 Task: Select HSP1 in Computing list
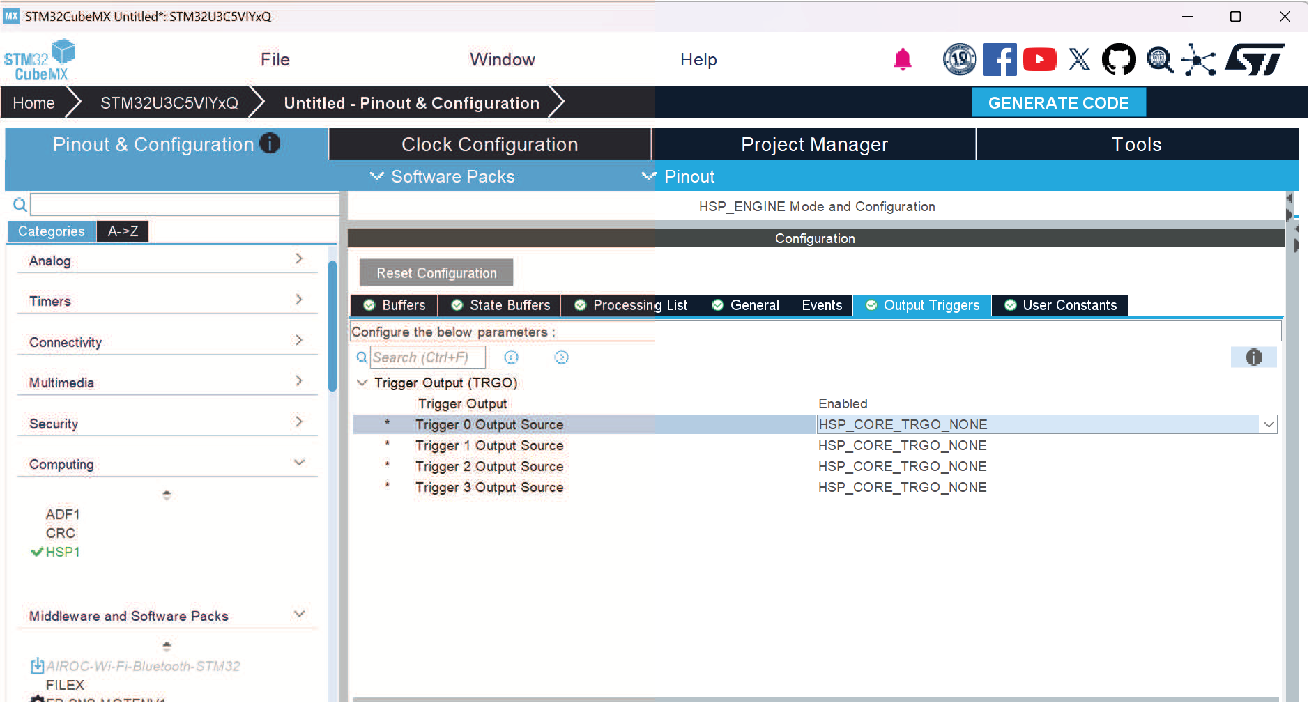click(x=63, y=552)
